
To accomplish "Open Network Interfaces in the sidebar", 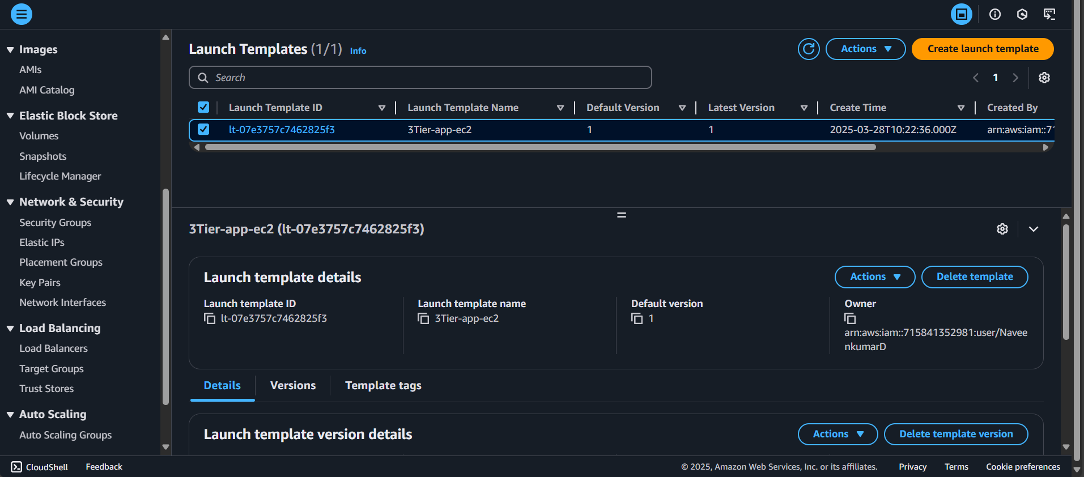I will click(x=63, y=303).
